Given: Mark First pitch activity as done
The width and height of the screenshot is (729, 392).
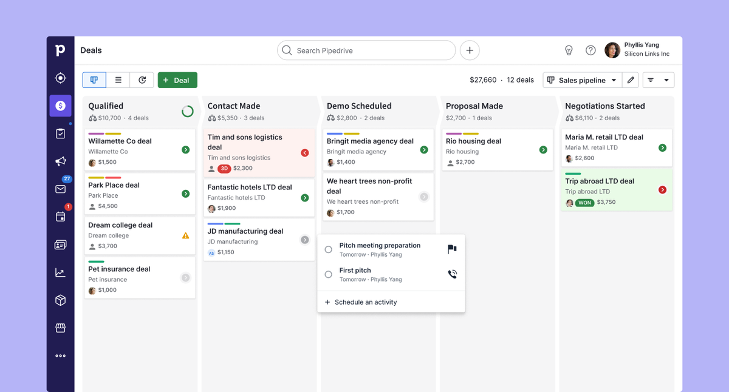Looking at the screenshot, I should click(328, 274).
